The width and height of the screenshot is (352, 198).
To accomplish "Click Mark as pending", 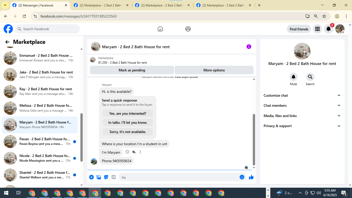I will coord(132,70).
